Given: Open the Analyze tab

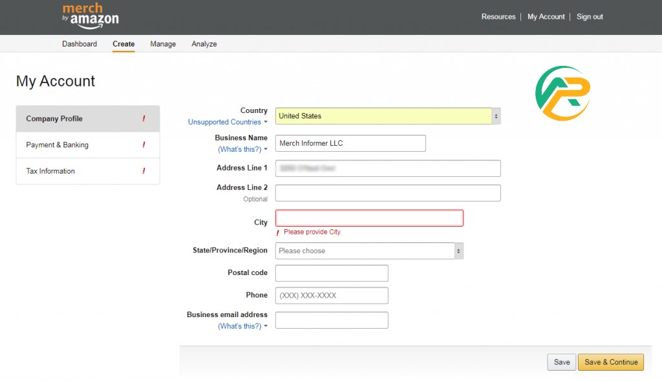Looking at the screenshot, I should pos(204,44).
